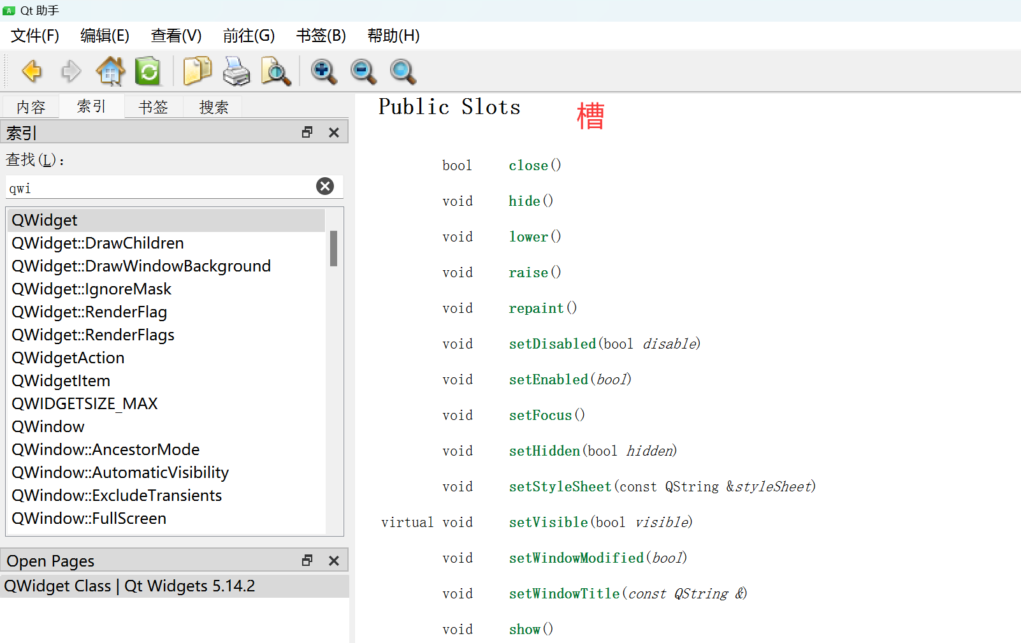Select QWindow::FullScreen index entry
This screenshot has height=643, width=1021.
(x=166, y=519)
